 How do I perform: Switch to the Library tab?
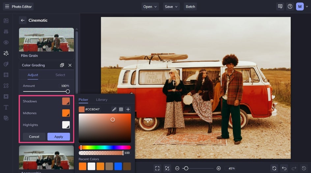pyautogui.click(x=101, y=100)
